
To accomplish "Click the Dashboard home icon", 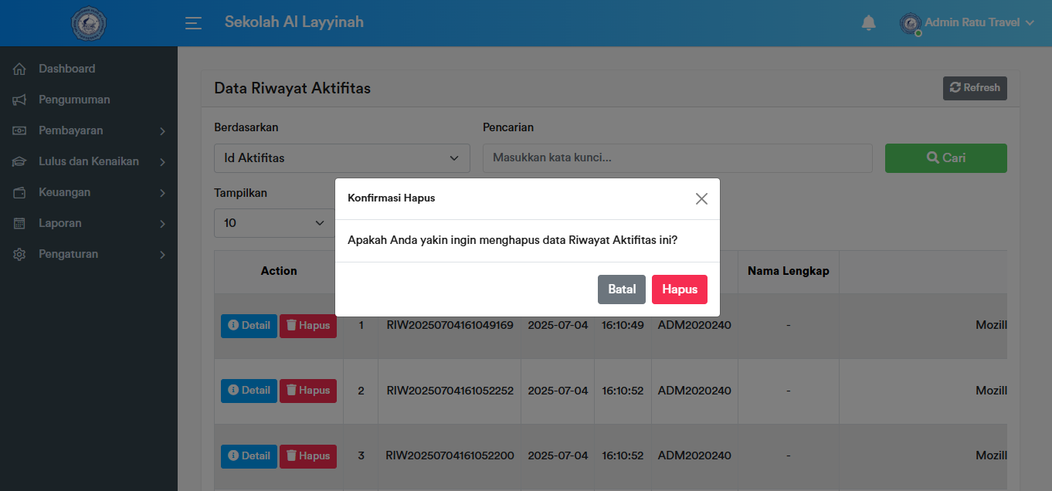I will [20, 69].
